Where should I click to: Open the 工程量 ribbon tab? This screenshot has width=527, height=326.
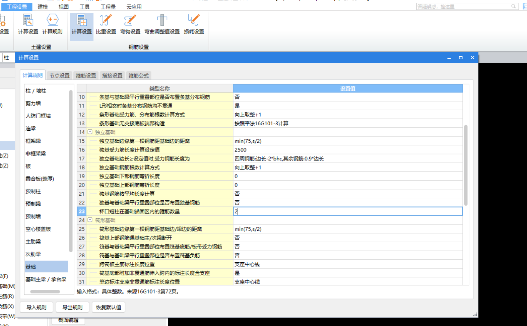tap(108, 7)
